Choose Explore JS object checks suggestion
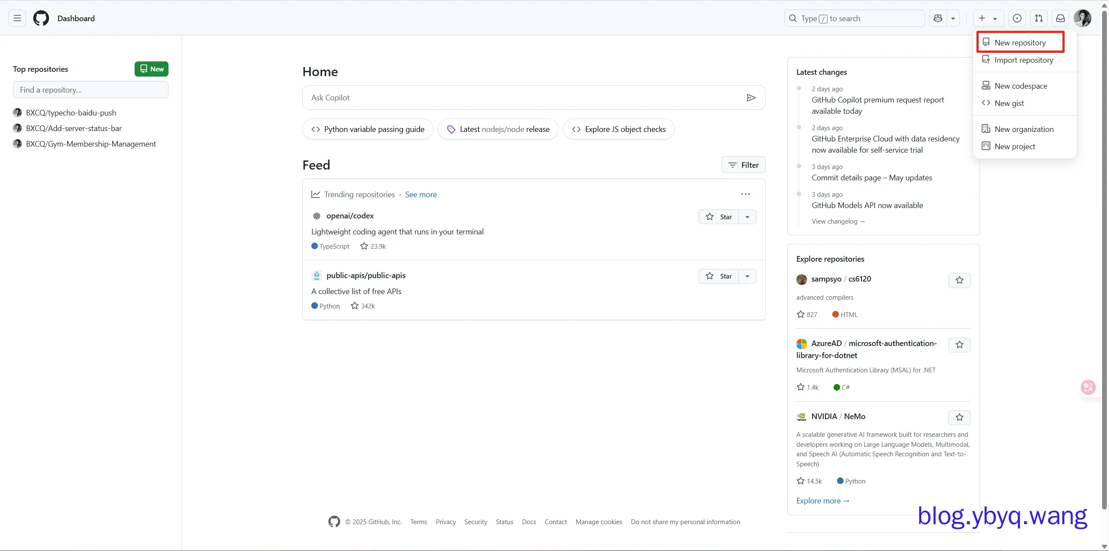The image size is (1109, 551). tap(618, 129)
